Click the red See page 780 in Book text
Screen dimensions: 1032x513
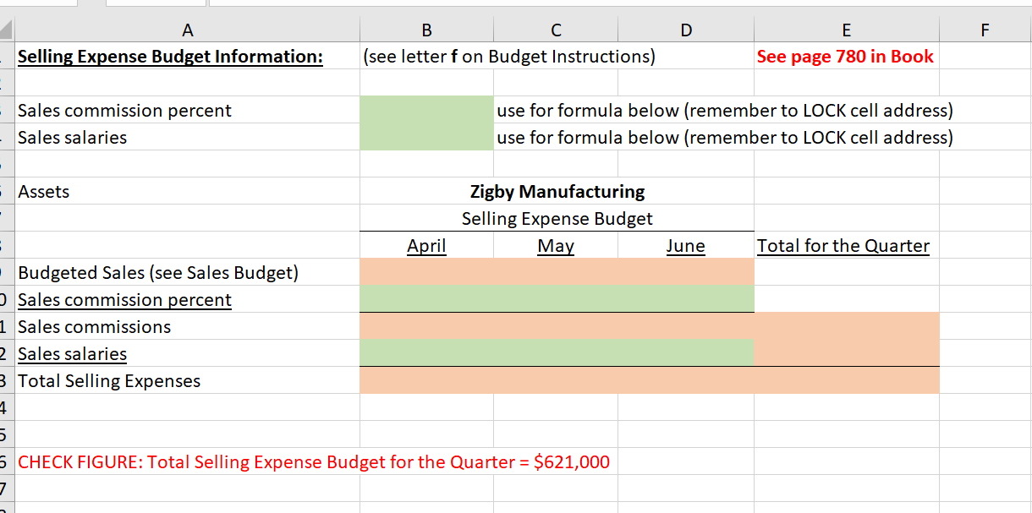(x=846, y=56)
